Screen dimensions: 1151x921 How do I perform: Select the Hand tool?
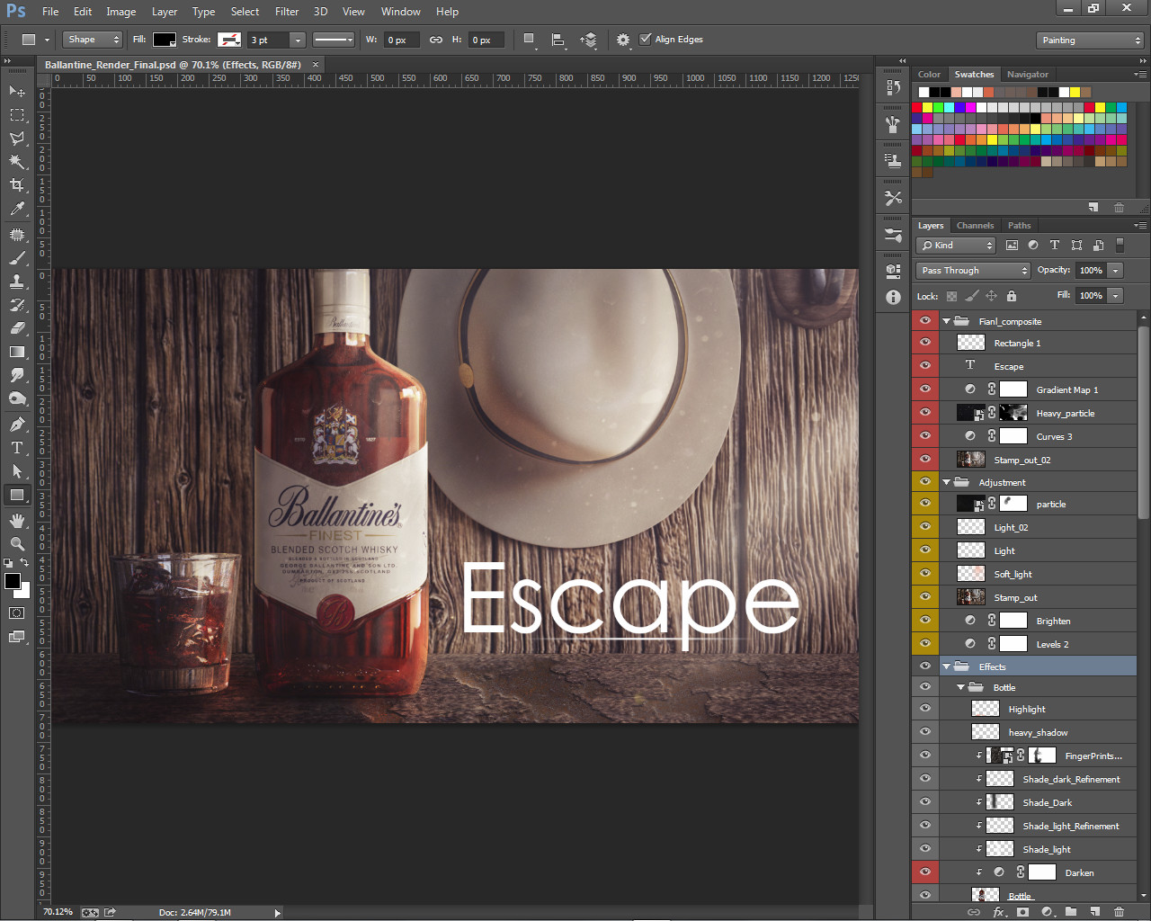(x=17, y=521)
